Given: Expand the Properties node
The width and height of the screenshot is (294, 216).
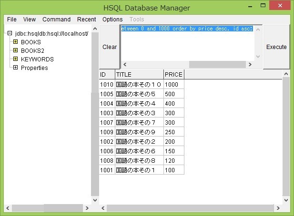Looking at the screenshot, I should 15,68.
